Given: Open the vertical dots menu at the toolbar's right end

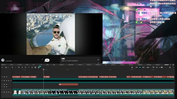Looking at the screenshot, I should tap(173, 67).
